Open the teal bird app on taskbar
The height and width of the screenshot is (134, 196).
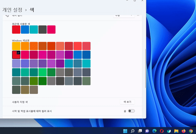point(169,131)
